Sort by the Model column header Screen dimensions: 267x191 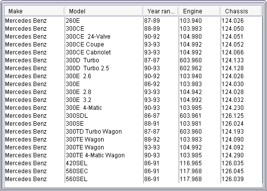click(x=104, y=11)
